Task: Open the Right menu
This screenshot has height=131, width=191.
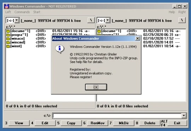Action: point(182,12)
